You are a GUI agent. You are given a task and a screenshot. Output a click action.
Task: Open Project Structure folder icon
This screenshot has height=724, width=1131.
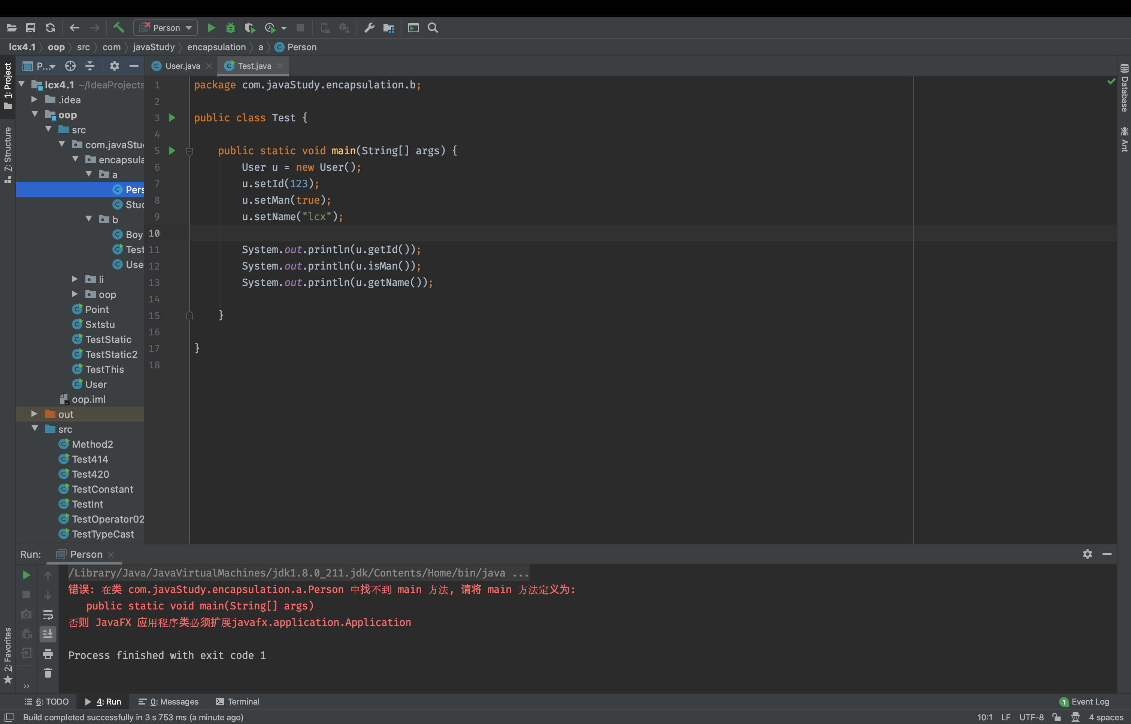tap(388, 28)
